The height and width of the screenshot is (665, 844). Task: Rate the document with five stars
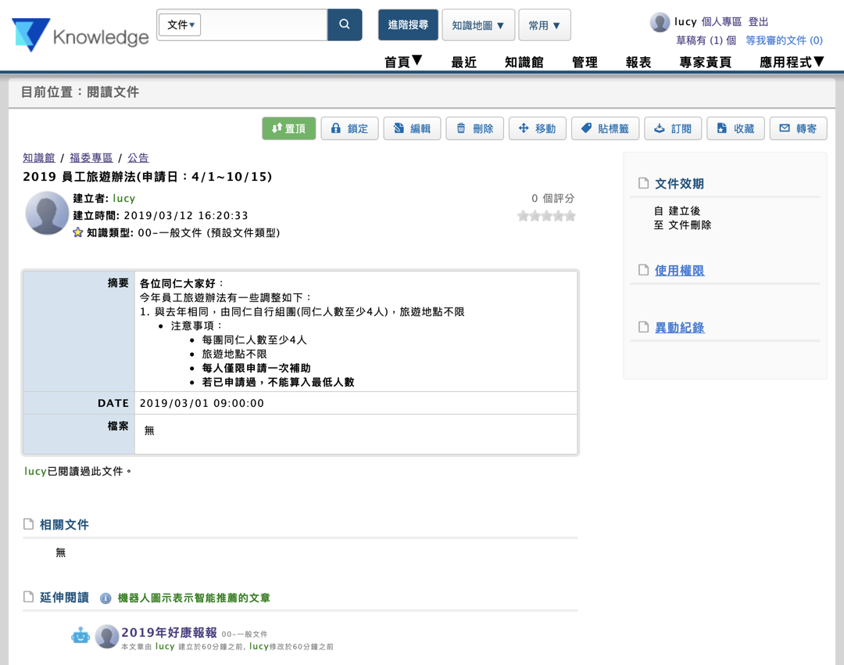pyautogui.click(x=570, y=216)
